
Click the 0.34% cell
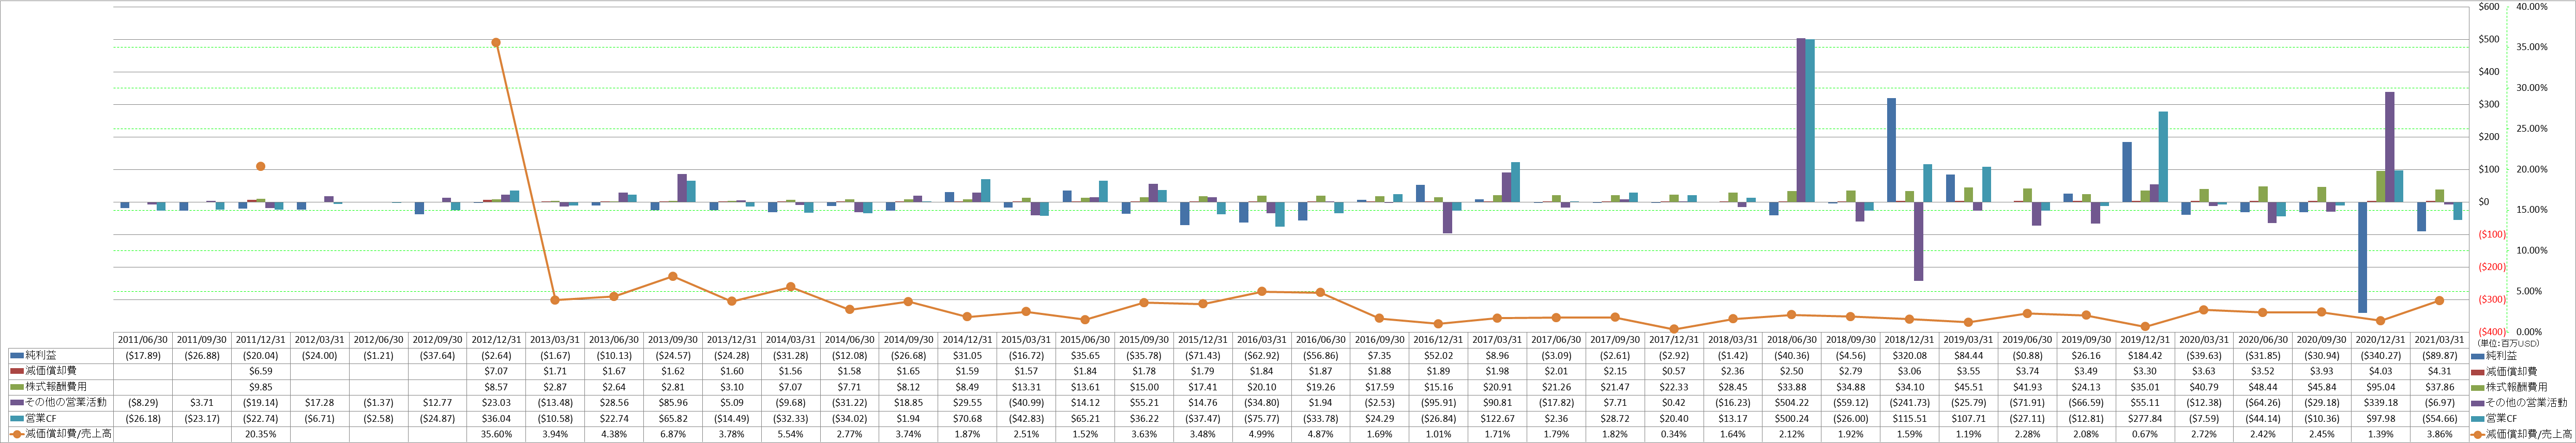(1673, 434)
